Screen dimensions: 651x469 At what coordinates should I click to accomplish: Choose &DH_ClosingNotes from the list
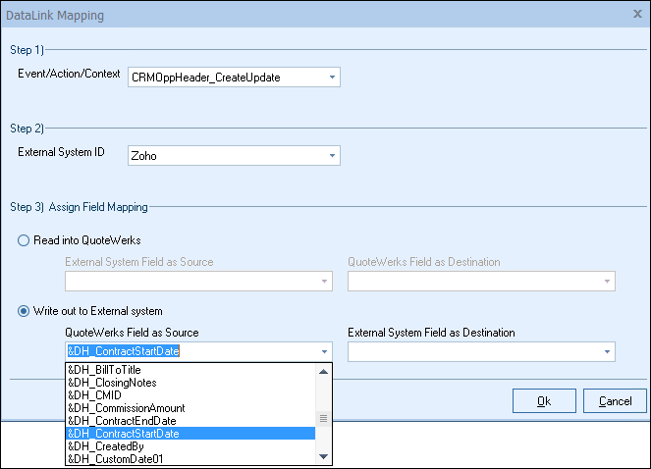[190, 383]
